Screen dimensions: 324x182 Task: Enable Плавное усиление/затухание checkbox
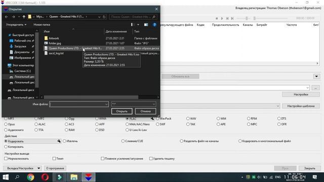102,158
